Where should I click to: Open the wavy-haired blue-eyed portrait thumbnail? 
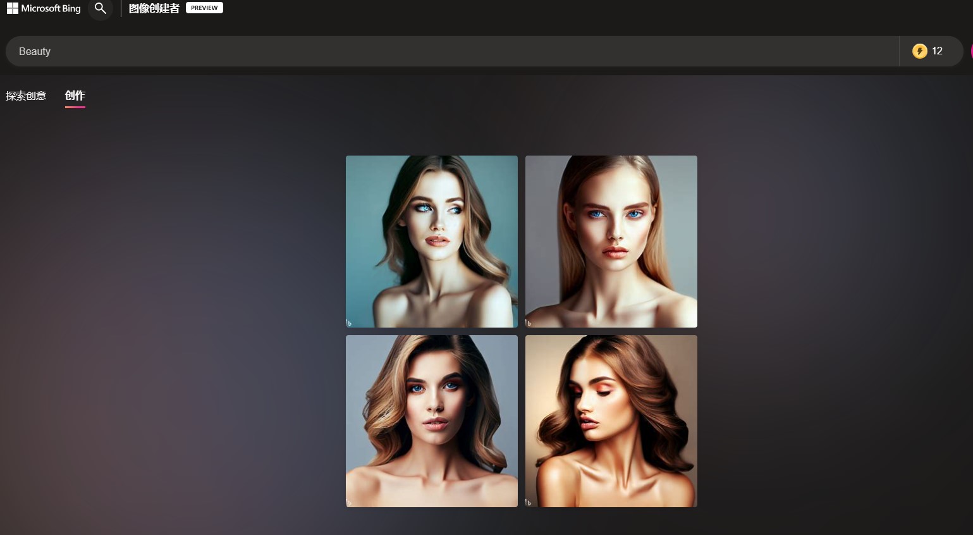(x=432, y=421)
